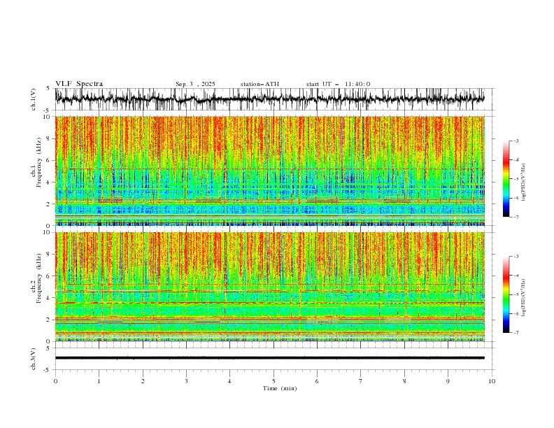Click the "6" tick on ch.1 frequency axis

tap(49, 161)
